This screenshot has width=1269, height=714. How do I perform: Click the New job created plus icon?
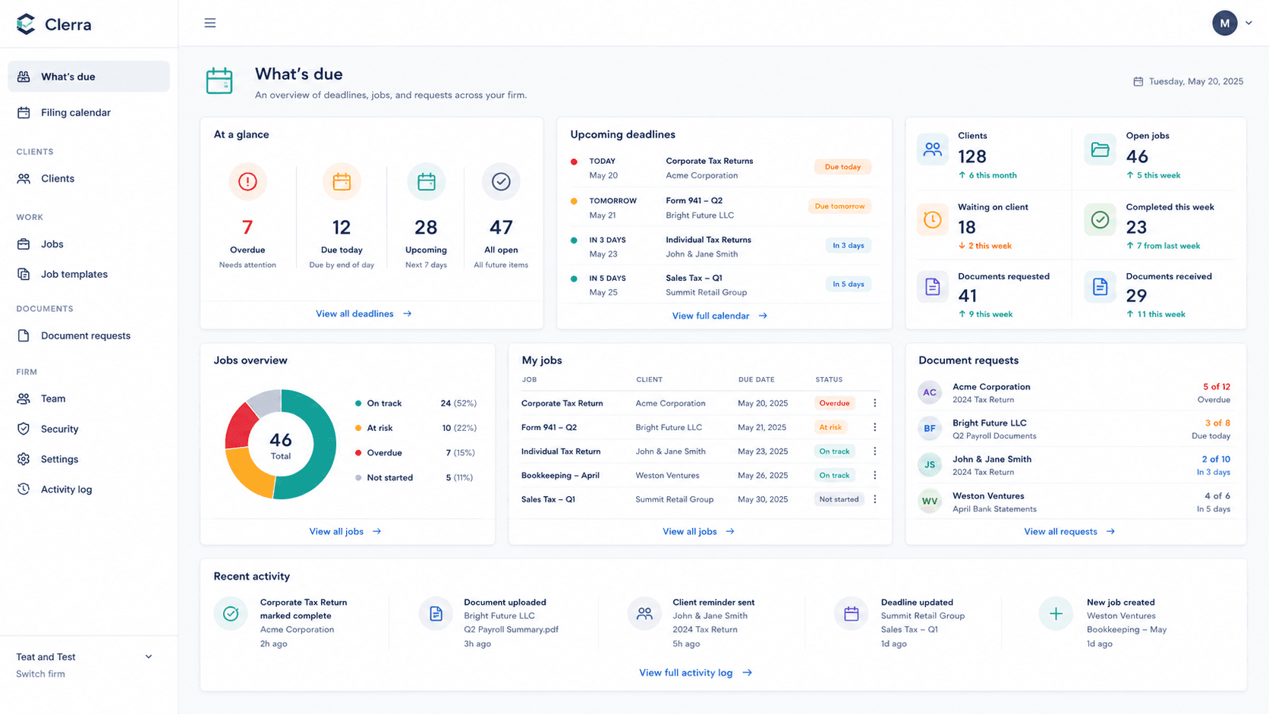[1056, 614]
